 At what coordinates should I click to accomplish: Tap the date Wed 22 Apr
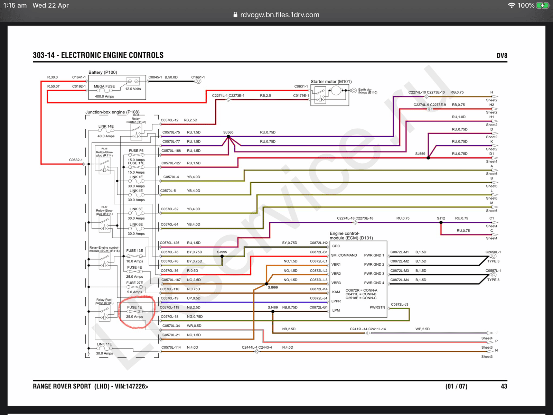tap(51, 6)
